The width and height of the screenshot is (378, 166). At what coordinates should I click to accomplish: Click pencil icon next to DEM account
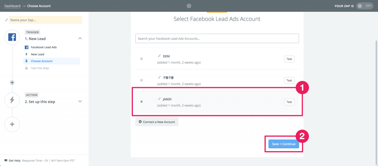pos(159,56)
